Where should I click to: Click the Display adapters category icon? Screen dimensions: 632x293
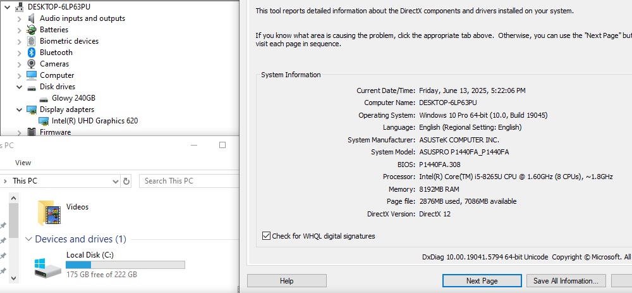tap(32, 109)
